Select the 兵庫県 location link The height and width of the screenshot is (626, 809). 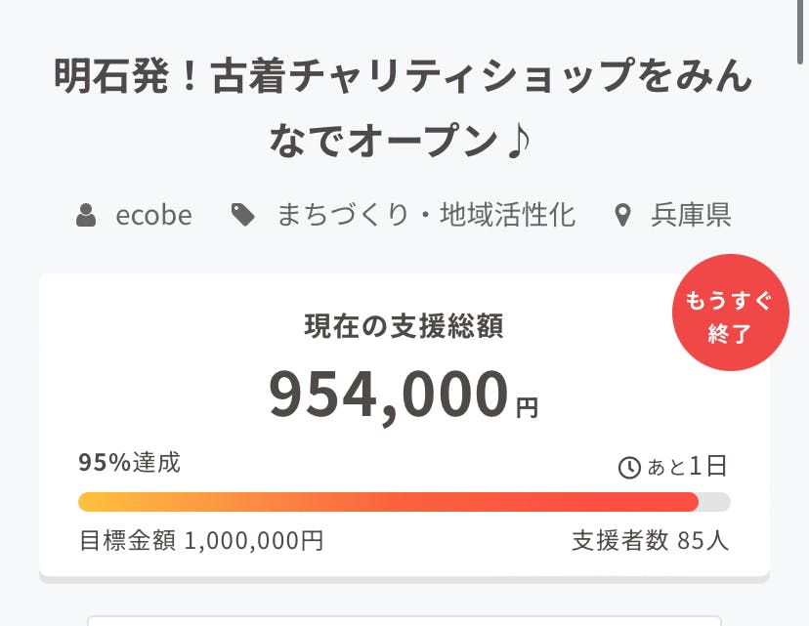tap(691, 214)
